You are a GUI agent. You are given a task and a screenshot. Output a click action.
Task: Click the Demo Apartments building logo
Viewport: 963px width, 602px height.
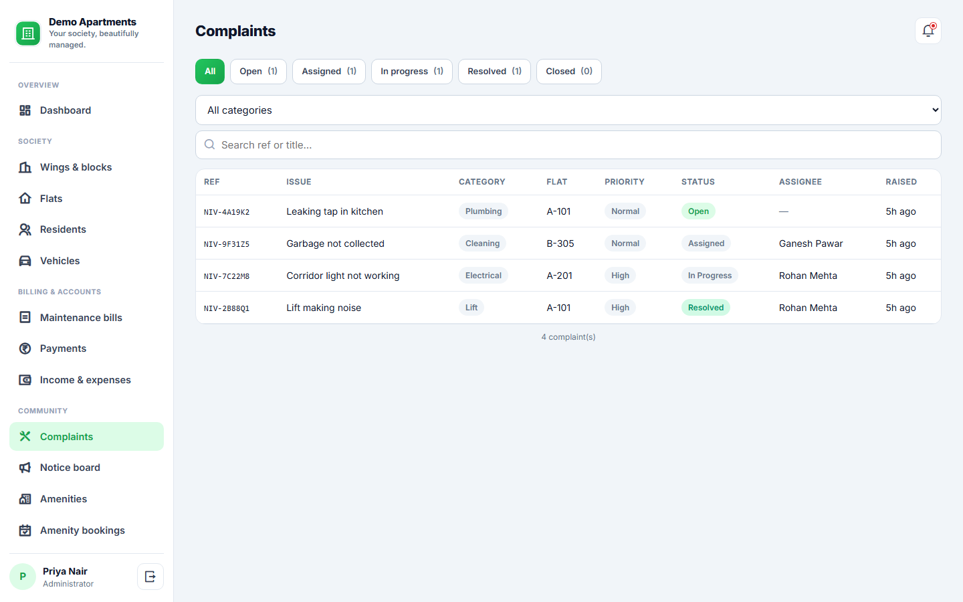coord(28,33)
